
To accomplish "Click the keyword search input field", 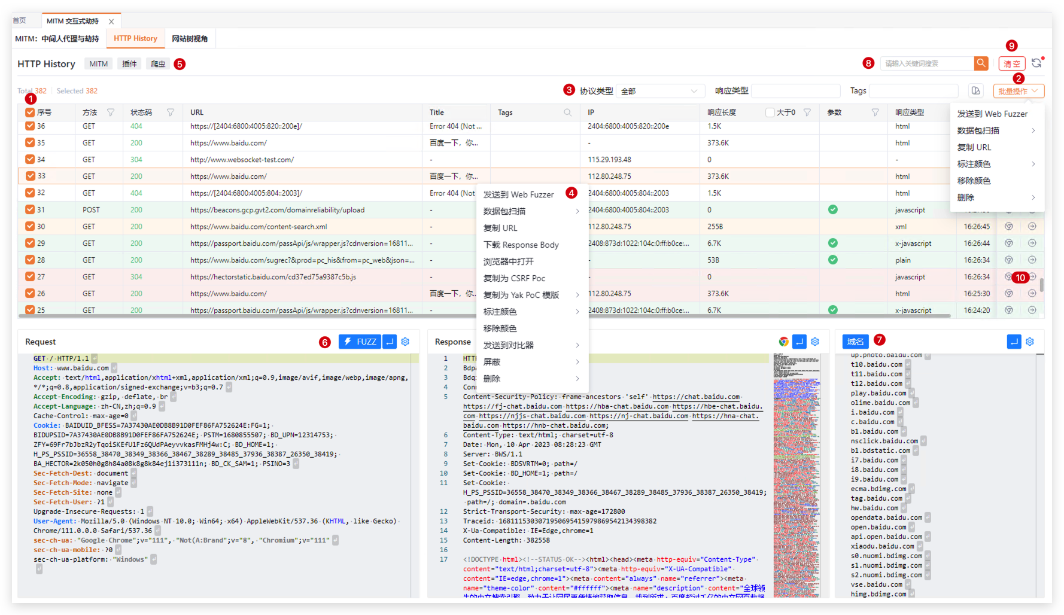I will click(926, 63).
